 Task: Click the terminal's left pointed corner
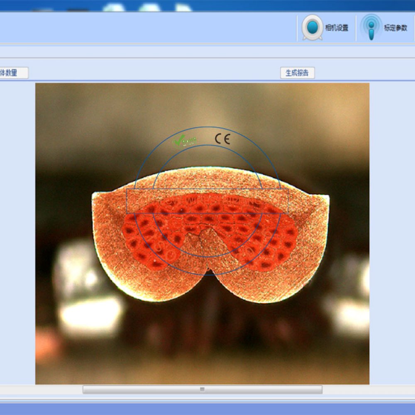[94, 193]
